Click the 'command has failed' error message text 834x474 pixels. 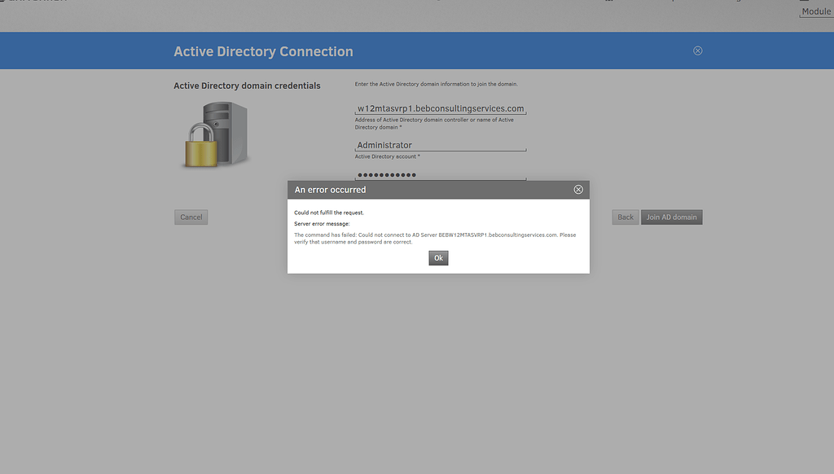tap(434, 238)
